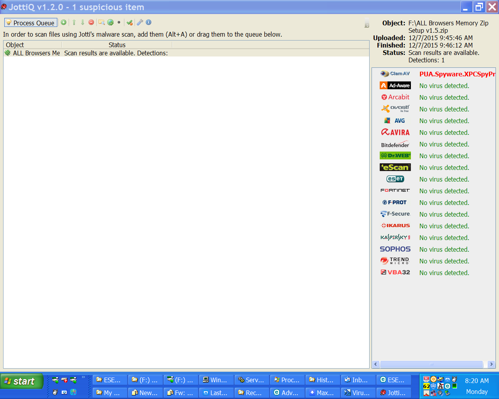Switch to the Rec... taskbar button
This screenshot has width=499, height=399.
click(x=252, y=392)
